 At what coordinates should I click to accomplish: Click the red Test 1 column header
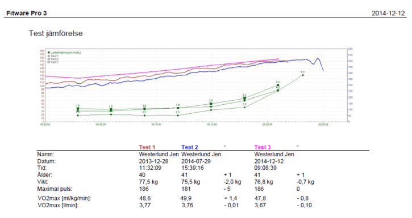click(x=147, y=147)
